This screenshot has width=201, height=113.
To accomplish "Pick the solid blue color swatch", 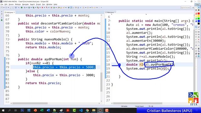I will click(199, 21).
